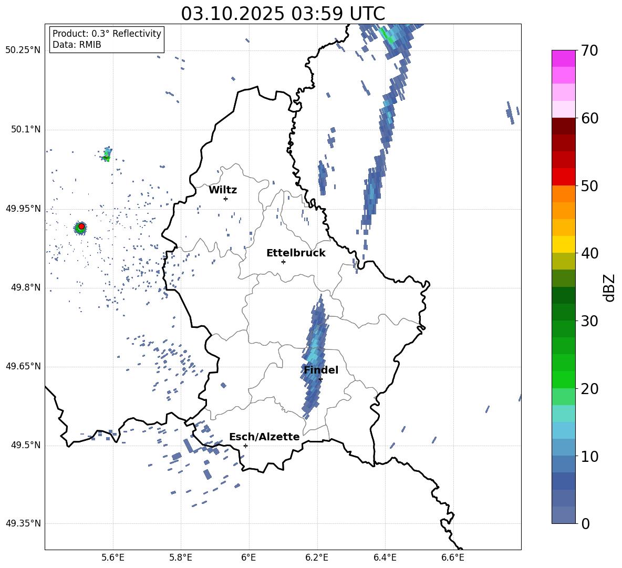Click the 6°E longitude label
This screenshot has width=622, height=568.
click(x=248, y=557)
